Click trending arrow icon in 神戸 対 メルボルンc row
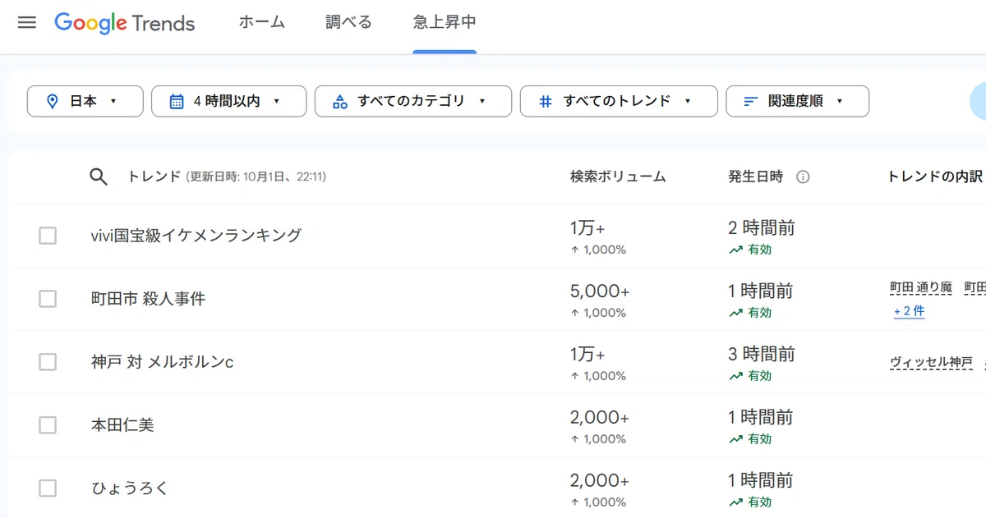The image size is (986, 518). coord(736,376)
